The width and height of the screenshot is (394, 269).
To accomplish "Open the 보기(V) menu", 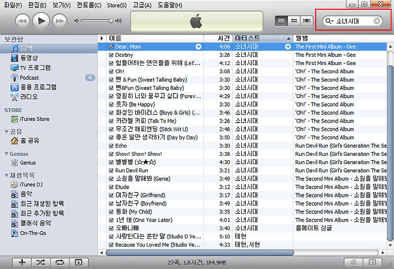I will (x=61, y=5).
